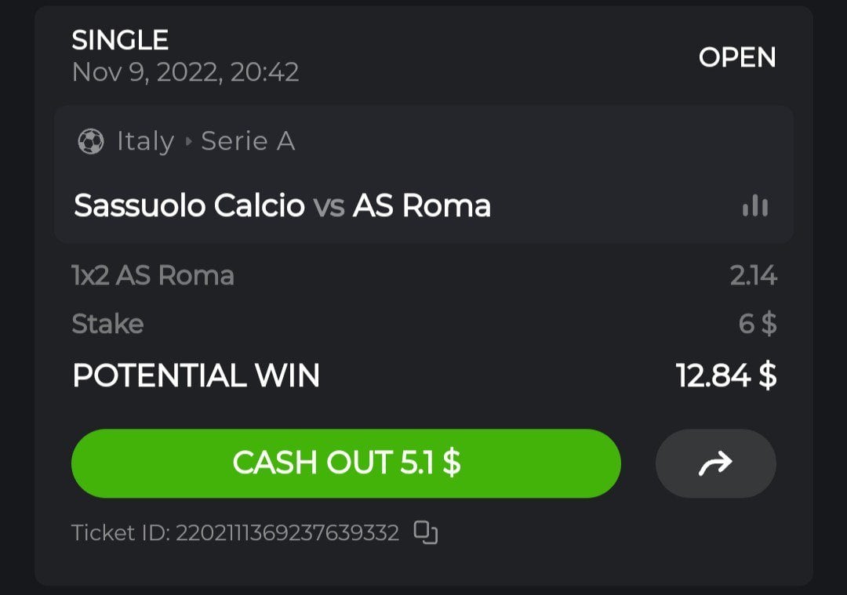847x595 pixels.
Task: Click the 12.84 $ potential win amount
Action: click(726, 376)
